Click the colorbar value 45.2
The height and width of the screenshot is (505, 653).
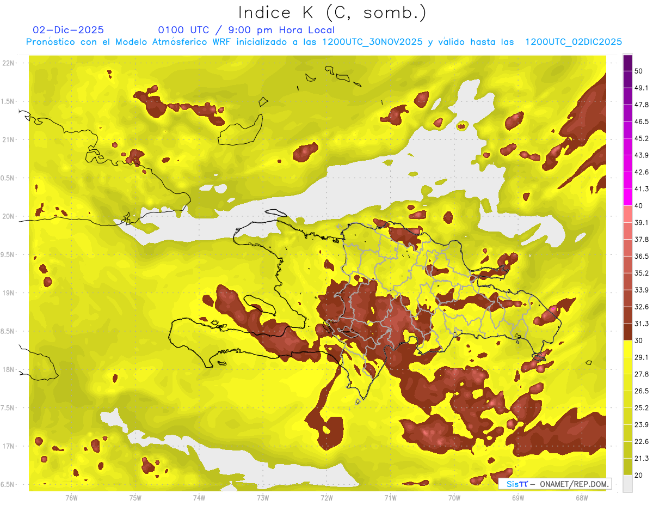click(x=642, y=138)
